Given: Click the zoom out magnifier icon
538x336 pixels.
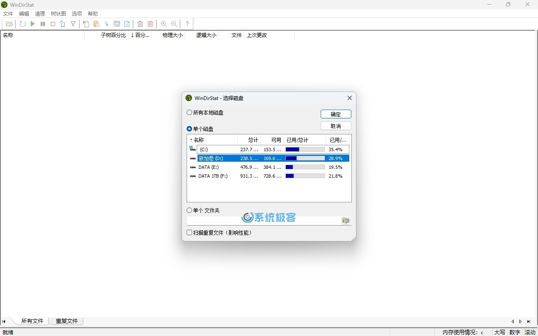Looking at the screenshot, I should (x=174, y=24).
